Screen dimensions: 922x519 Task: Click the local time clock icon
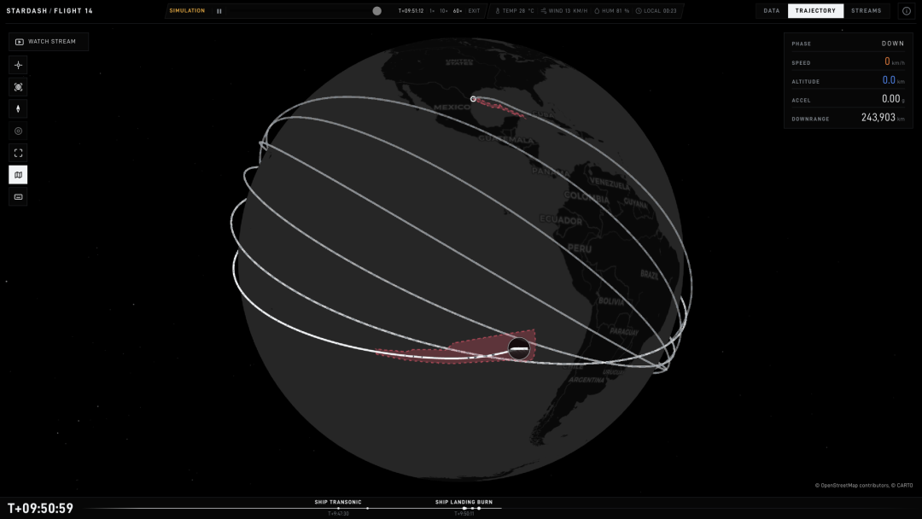(639, 11)
